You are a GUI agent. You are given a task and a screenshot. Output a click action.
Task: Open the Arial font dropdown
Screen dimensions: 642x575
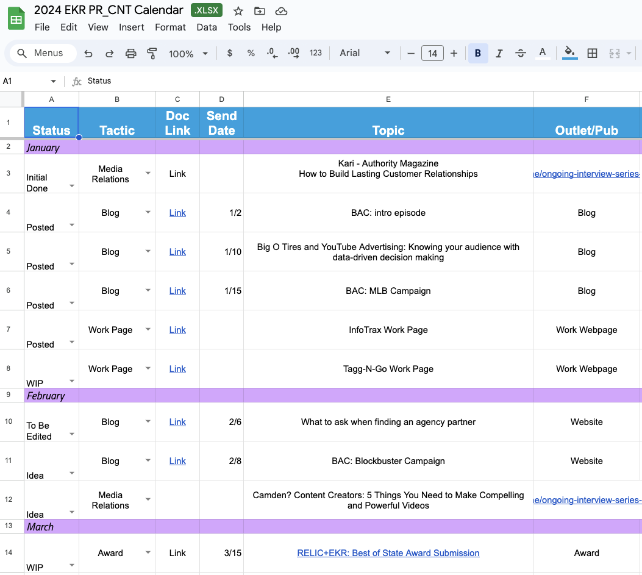pos(365,53)
